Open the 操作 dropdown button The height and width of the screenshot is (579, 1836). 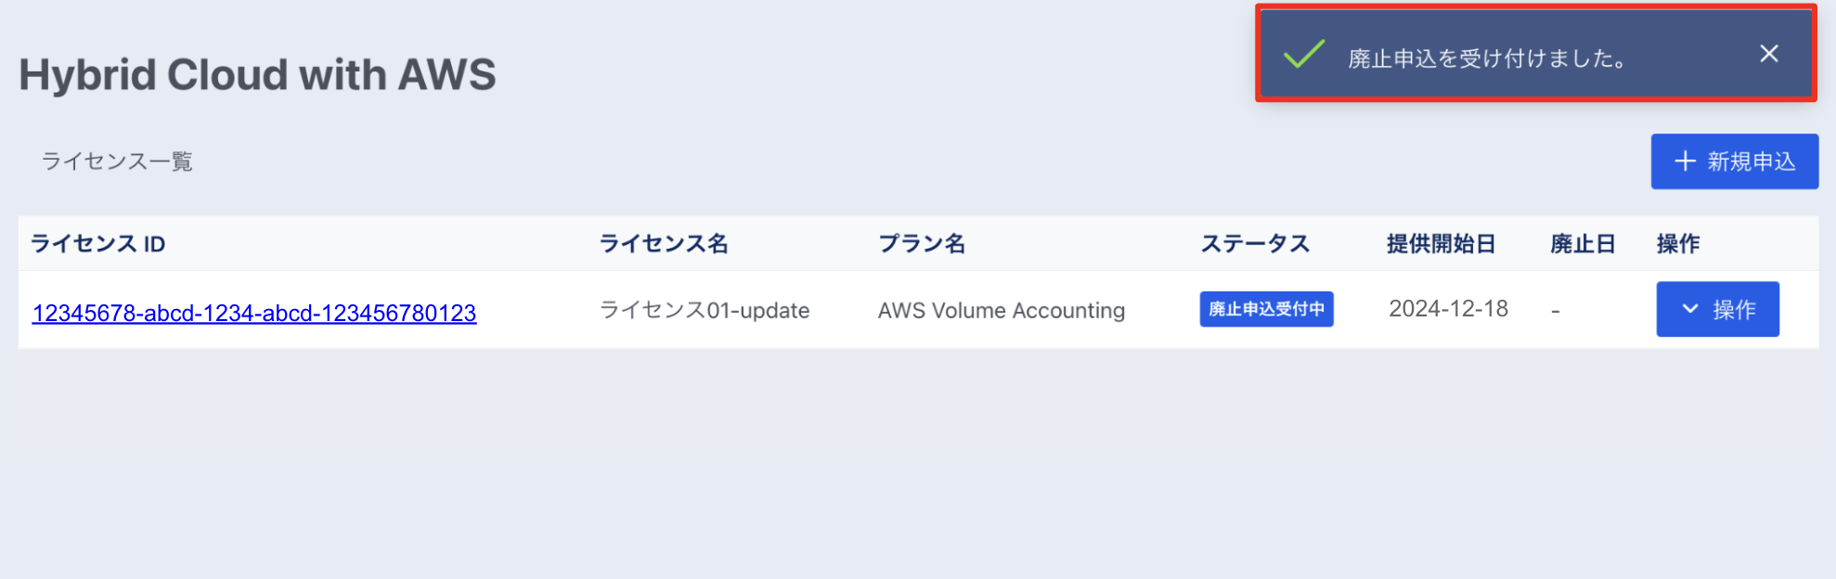point(1717,309)
